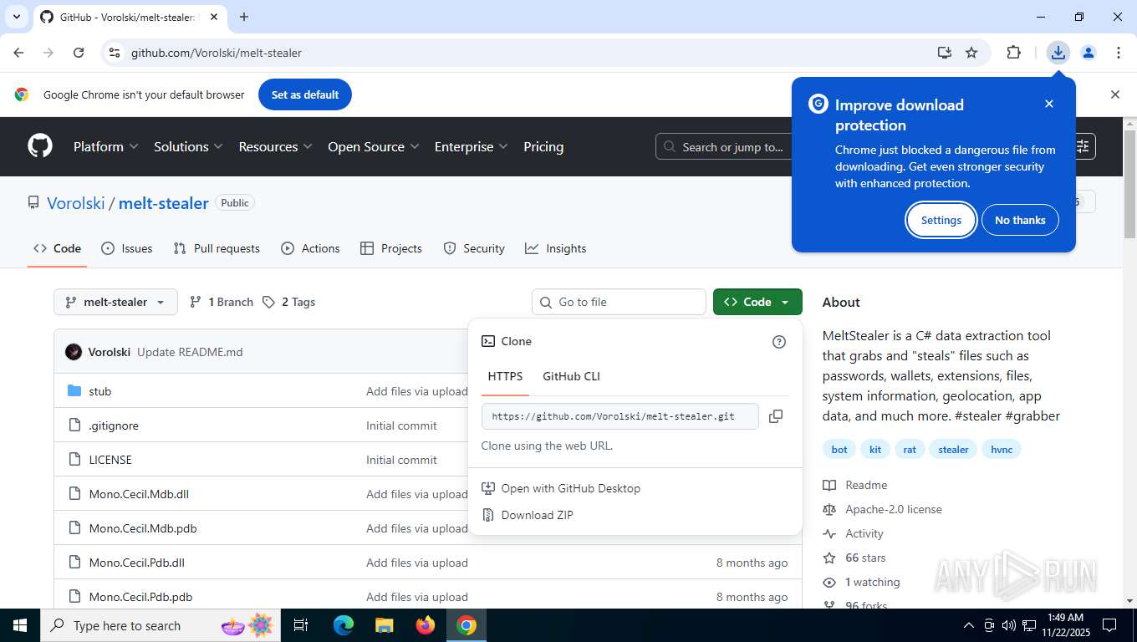Open the Vorolski owner link

click(76, 203)
